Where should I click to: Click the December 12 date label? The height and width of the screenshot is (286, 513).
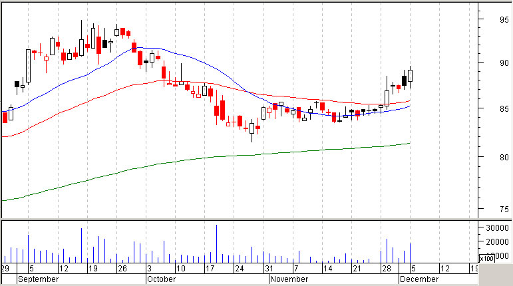tap(445, 269)
